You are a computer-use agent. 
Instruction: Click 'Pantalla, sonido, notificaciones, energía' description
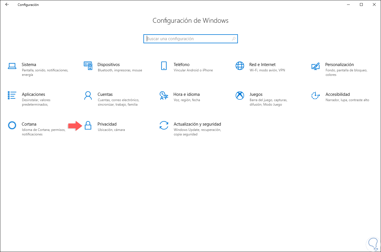tap(45, 72)
